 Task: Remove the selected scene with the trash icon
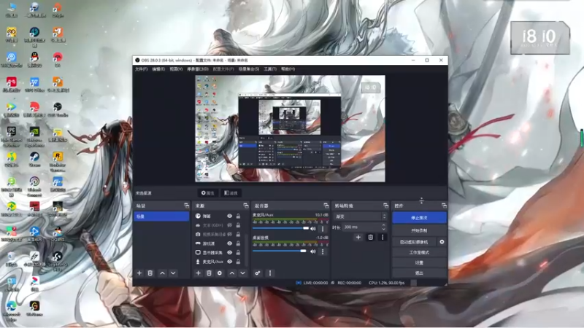click(150, 273)
